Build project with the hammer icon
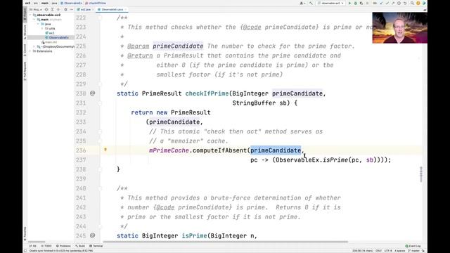The height and width of the screenshot is (253, 450). point(311,3)
